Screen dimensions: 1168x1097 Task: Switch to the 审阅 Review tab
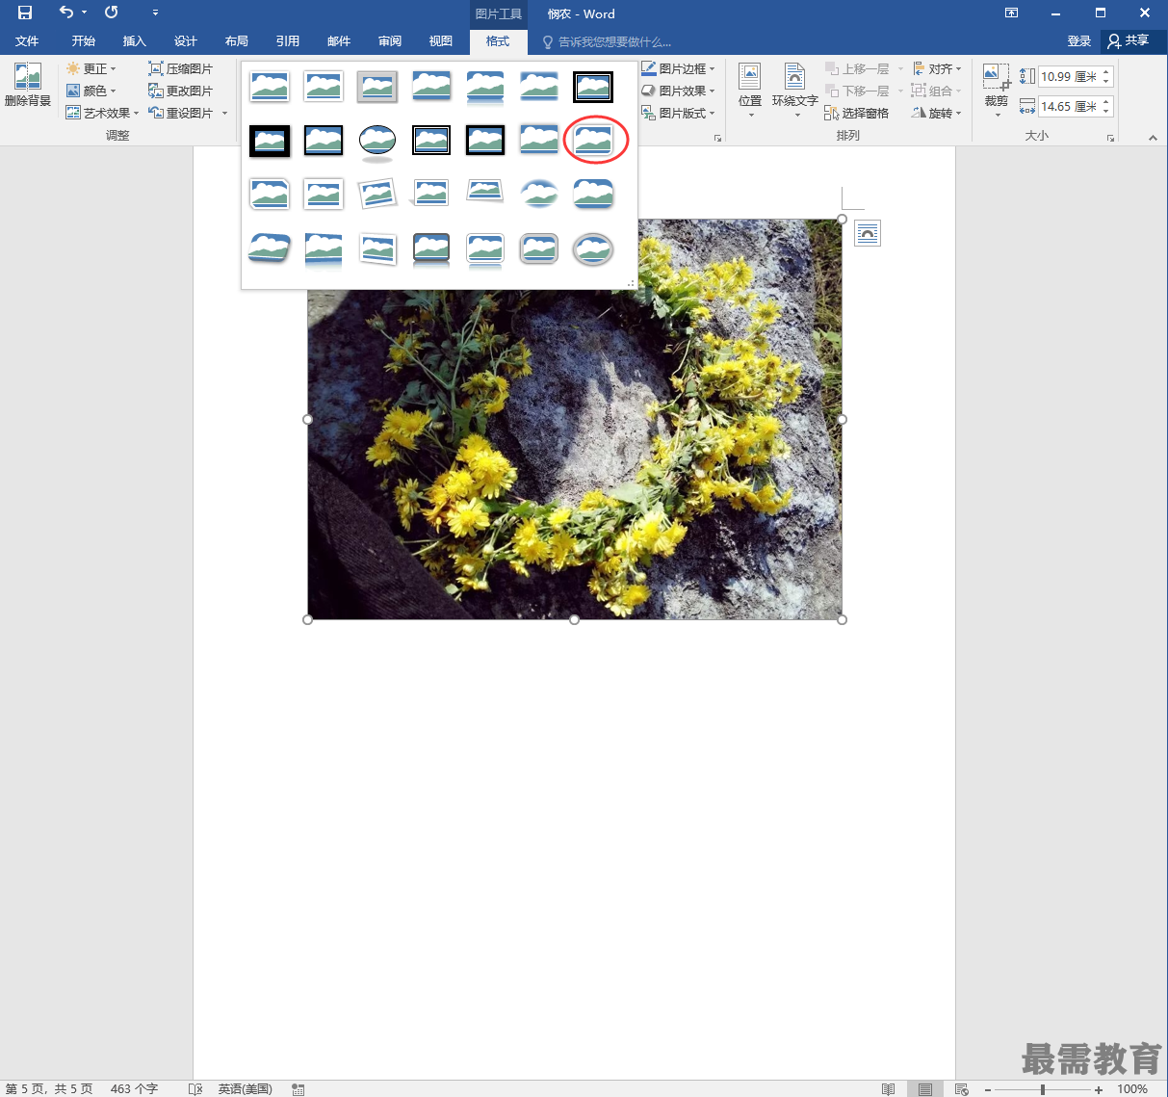click(x=390, y=40)
